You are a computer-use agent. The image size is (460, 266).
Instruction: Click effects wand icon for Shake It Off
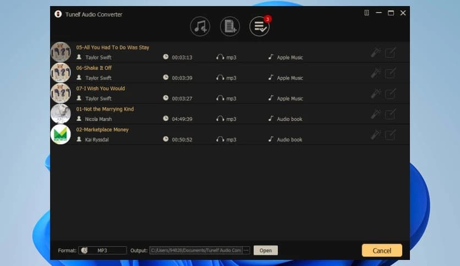pos(375,73)
